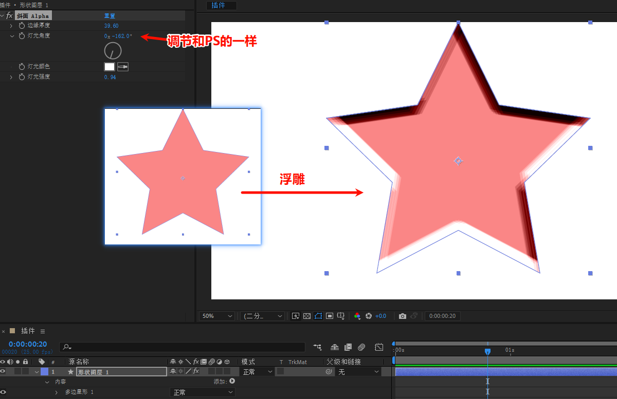The image size is (617, 399).
Task: Enable stopwatch for 灯光角度
Action: pos(22,36)
